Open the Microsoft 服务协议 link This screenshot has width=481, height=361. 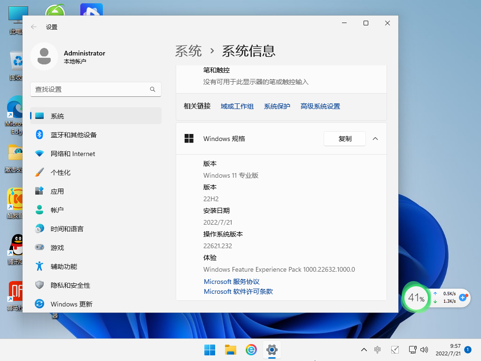[232, 281]
